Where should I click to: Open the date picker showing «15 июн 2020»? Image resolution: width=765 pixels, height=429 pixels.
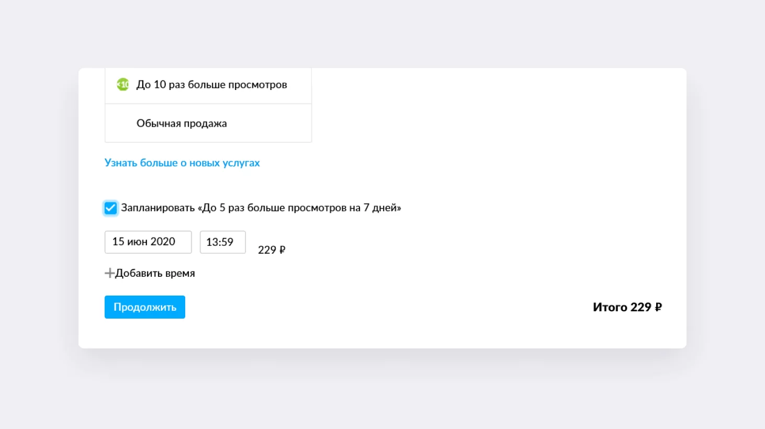tap(148, 242)
